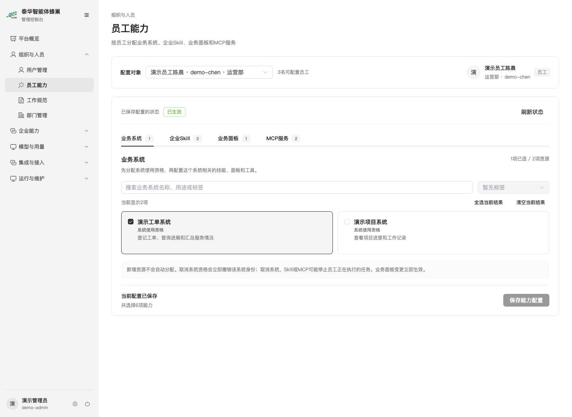Click the 演 avatar beside 演示员工陈晨
This screenshot has height=417, width=572.
coord(473,72)
